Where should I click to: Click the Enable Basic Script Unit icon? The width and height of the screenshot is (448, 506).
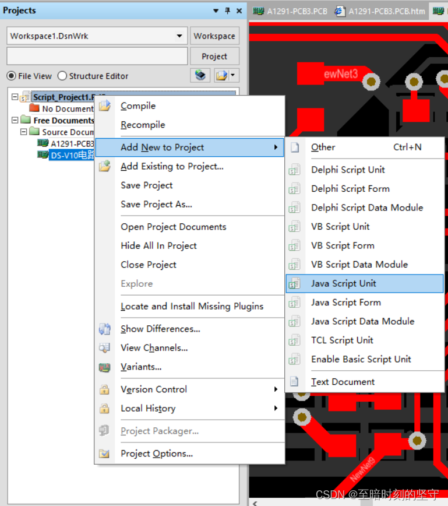[294, 360]
